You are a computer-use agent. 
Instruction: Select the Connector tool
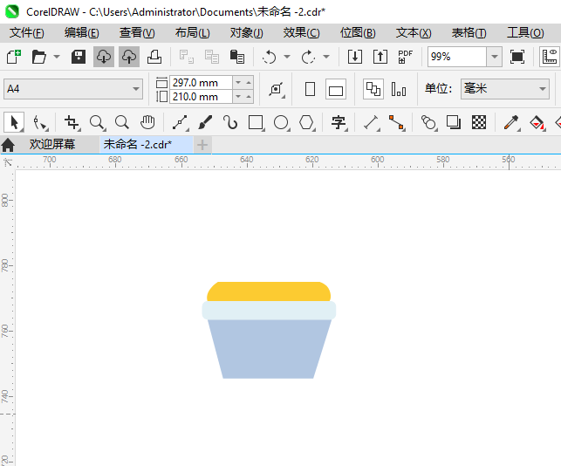point(396,123)
